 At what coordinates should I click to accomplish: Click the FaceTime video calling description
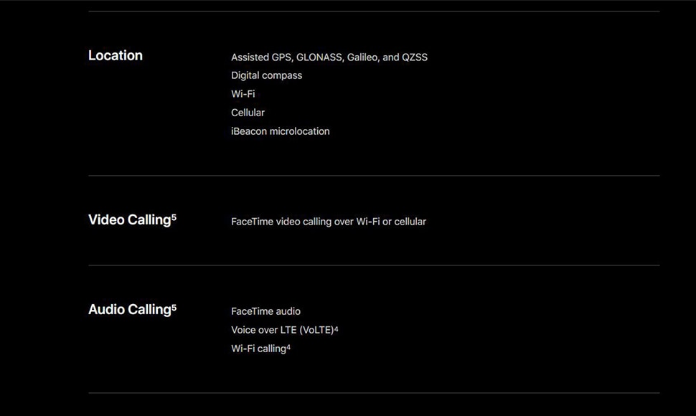click(329, 222)
